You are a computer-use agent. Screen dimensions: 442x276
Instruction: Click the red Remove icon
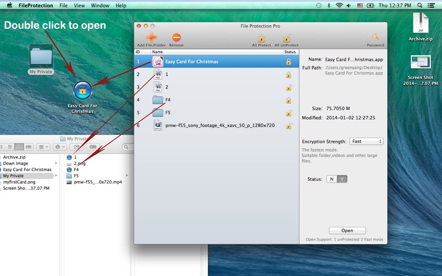tap(176, 37)
